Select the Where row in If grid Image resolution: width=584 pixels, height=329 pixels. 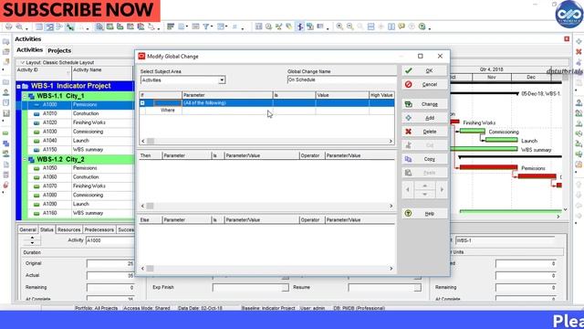point(267,111)
